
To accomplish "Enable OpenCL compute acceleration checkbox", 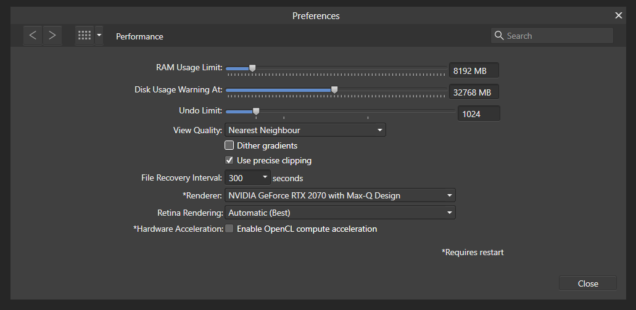I will pos(229,229).
